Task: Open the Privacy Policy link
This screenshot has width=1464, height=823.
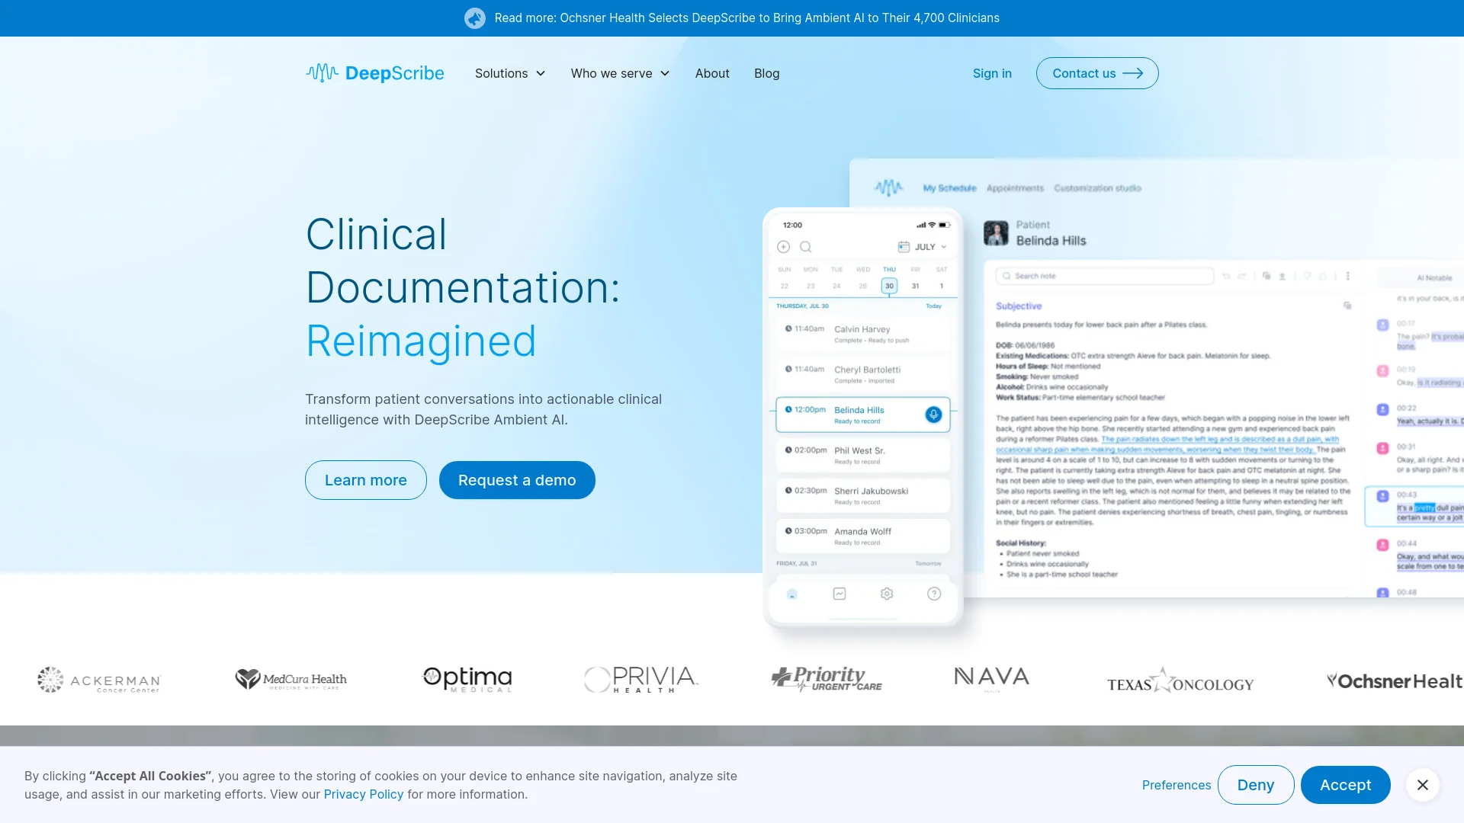Action: click(364, 794)
